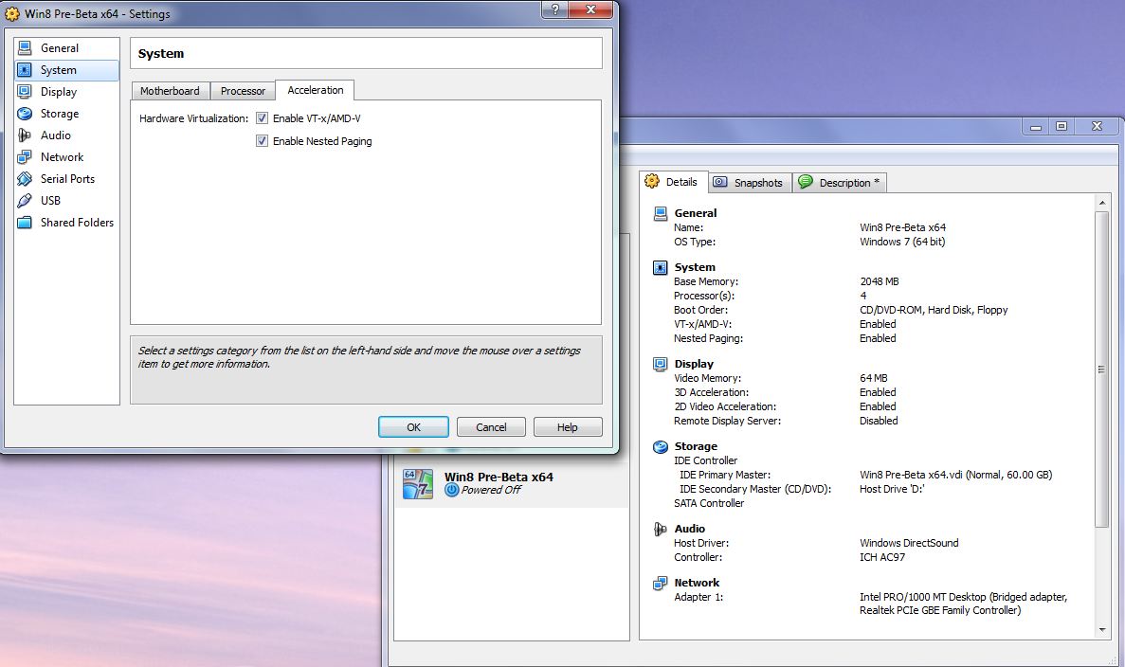Click the '2048 MB' base memory value
Viewport: 1125px width, 667px height.
tap(879, 281)
